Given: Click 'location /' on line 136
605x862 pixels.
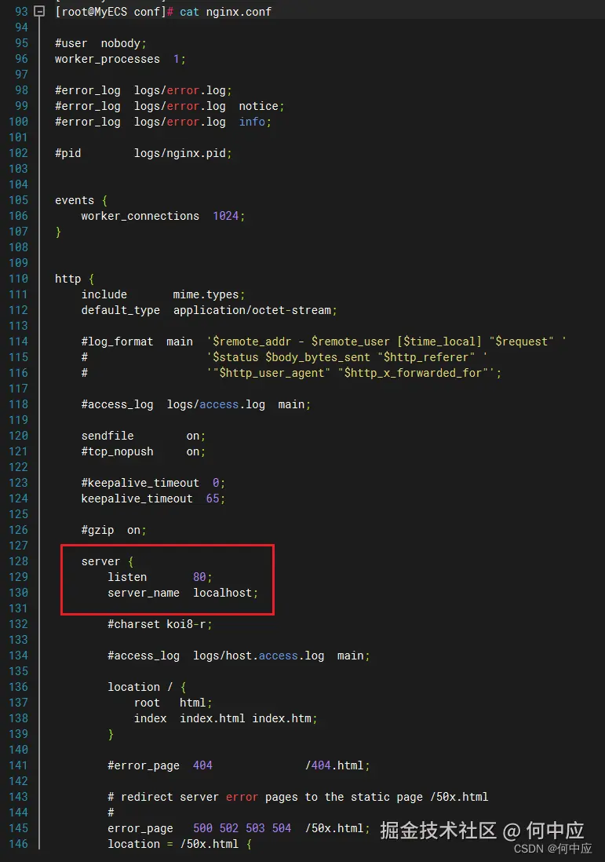Looking at the screenshot, I should click(140, 687).
